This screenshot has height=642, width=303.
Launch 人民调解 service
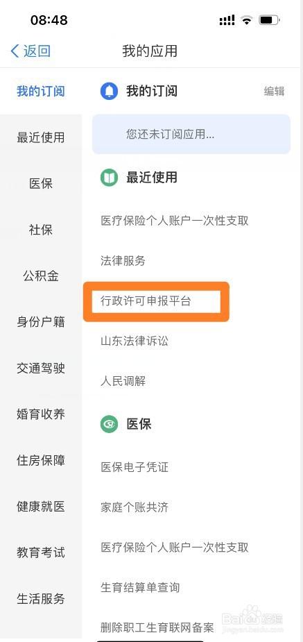[x=123, y=382]
